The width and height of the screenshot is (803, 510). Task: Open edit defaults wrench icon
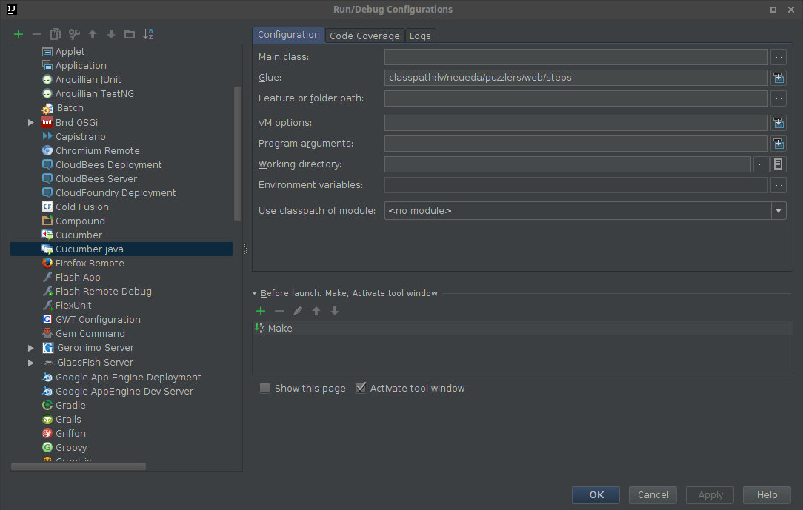coord(74,34)
